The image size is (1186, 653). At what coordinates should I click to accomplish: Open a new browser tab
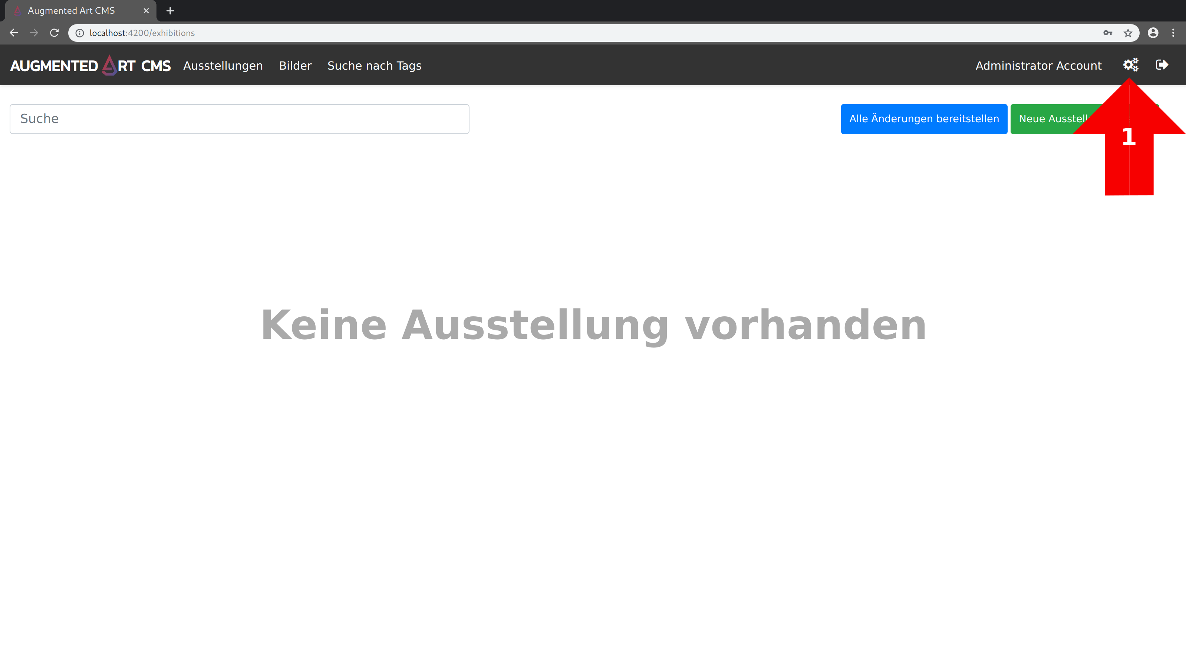coord(170,11)
